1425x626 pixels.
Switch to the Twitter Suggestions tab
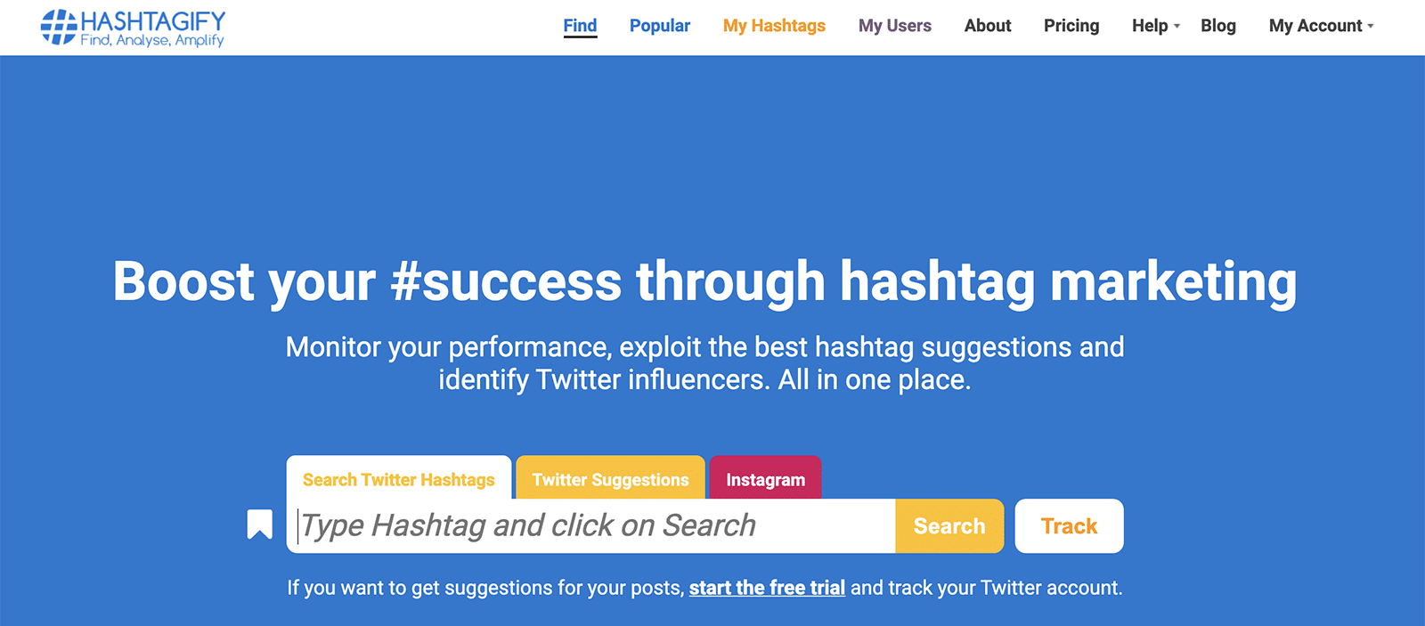point(611,479)
